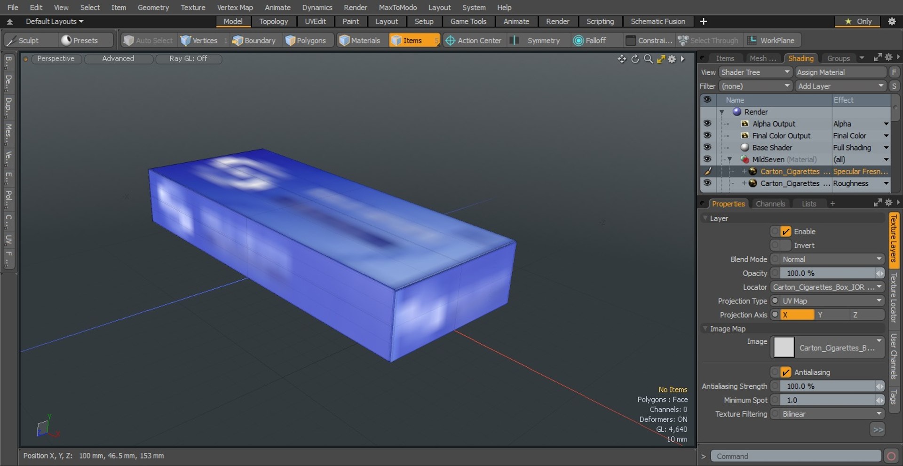
Task: Toggle visibility of the Roughness layer
Action: tap(707, 183)
